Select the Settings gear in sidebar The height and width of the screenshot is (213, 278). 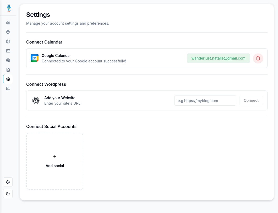tap(8, 79)
